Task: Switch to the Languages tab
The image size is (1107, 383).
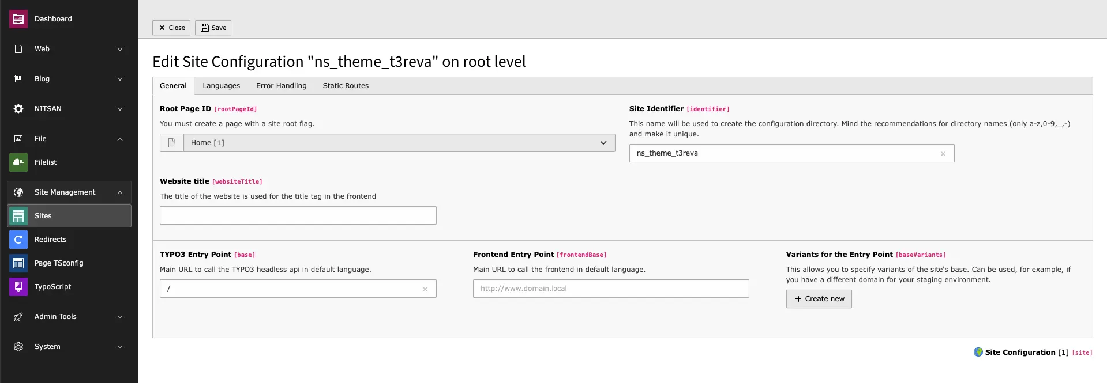Action: 222,86
